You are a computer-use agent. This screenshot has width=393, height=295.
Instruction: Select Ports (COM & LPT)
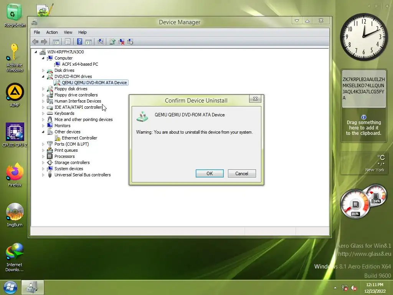tap(71, 144)
